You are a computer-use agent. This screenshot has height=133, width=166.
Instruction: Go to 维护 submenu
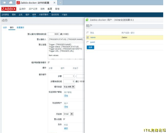pos(27,14)
